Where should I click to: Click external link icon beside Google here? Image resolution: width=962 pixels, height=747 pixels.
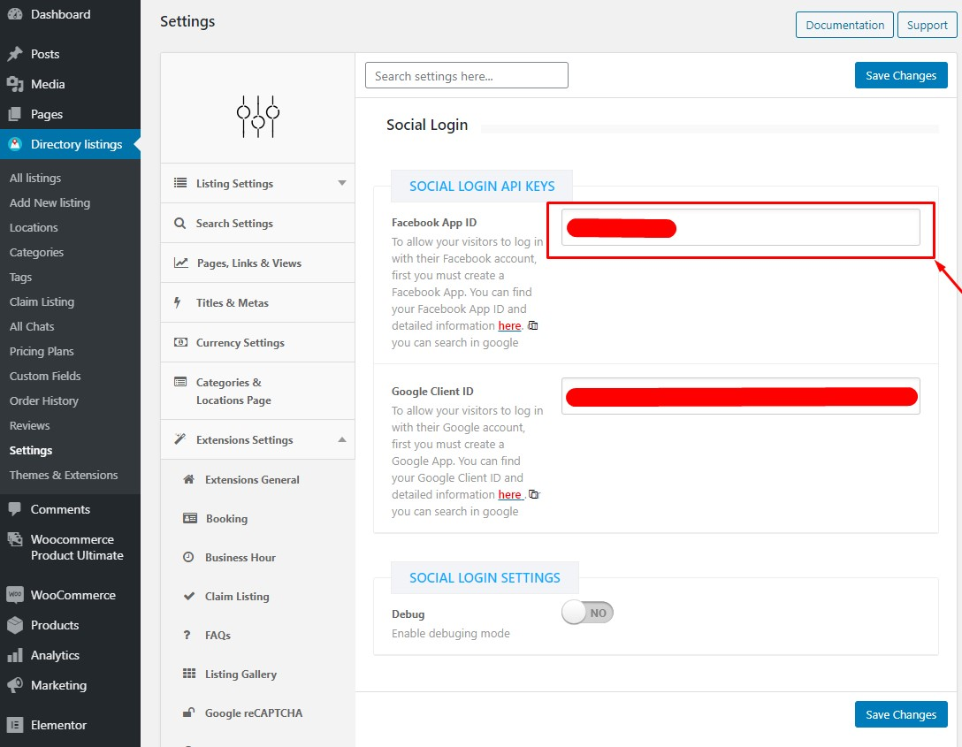pos(534,494)
